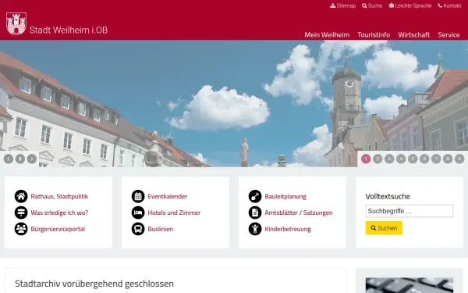Click the shovel icon beside Bauleitplanung
The width and height of the screenshot is (468, 293).
255,196
